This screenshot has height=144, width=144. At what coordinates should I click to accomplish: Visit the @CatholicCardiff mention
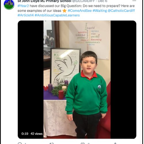tap(121, 11)
